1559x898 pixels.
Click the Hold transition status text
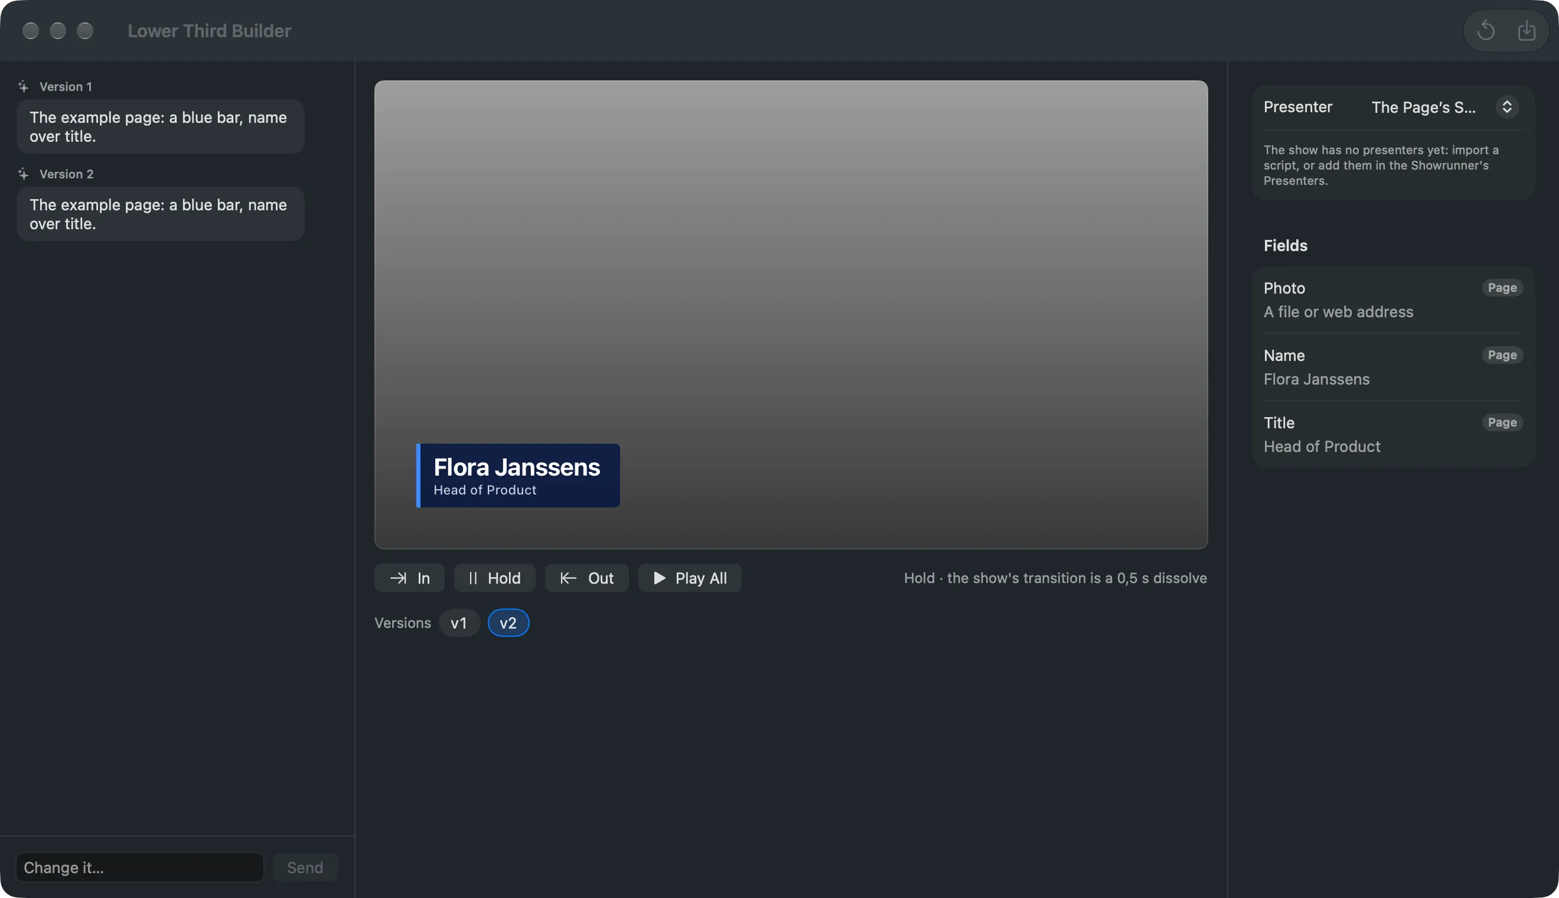(x=1055, y=578)
